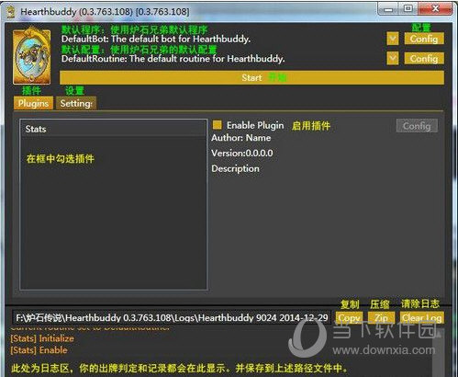Maximize the Hearthbuddy window

click(408, 9)
